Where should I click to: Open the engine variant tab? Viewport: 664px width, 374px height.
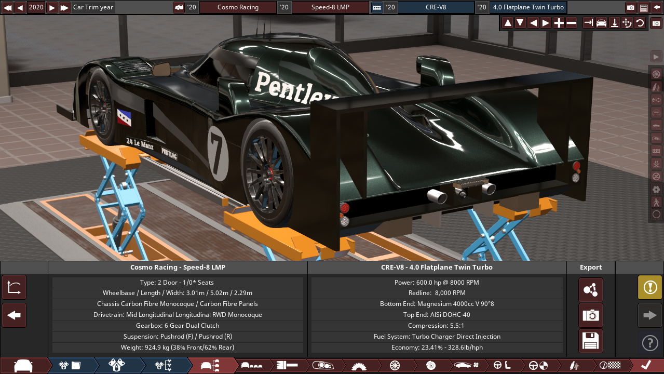click(117, 366)
